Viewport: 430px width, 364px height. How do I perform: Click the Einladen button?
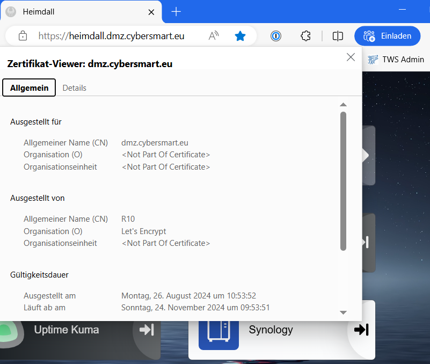387,36
